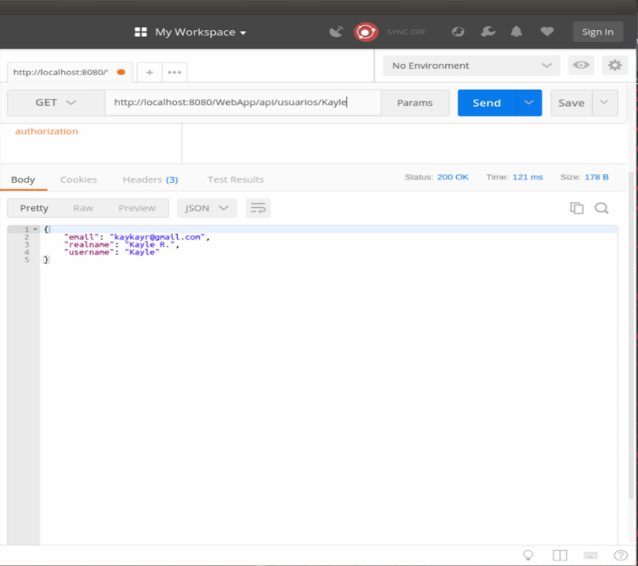The image size is (638, 566).
Task: Expand the My Workspace dropdown
Action: pos(201,32)
